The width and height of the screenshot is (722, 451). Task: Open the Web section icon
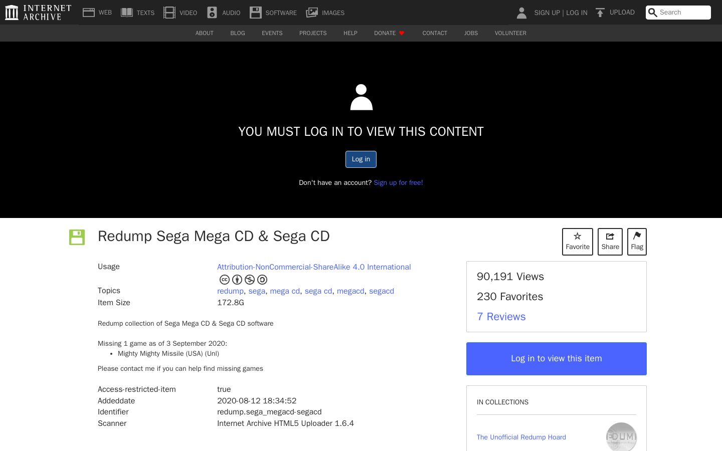pos(89,13)
